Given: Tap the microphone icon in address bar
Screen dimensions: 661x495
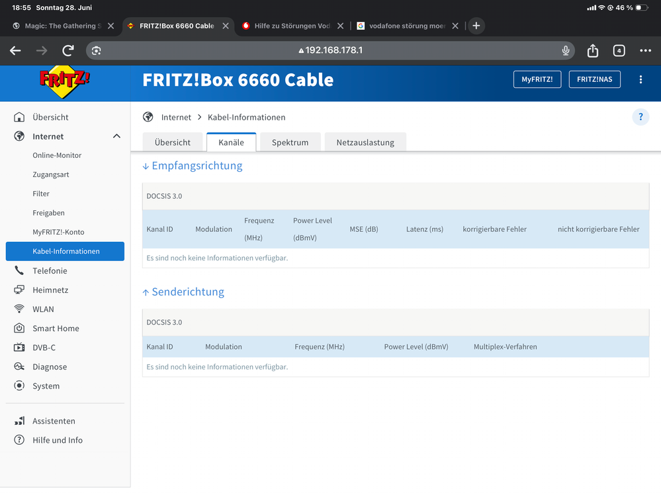Looking at the screenshot, I should pos(565,50).
